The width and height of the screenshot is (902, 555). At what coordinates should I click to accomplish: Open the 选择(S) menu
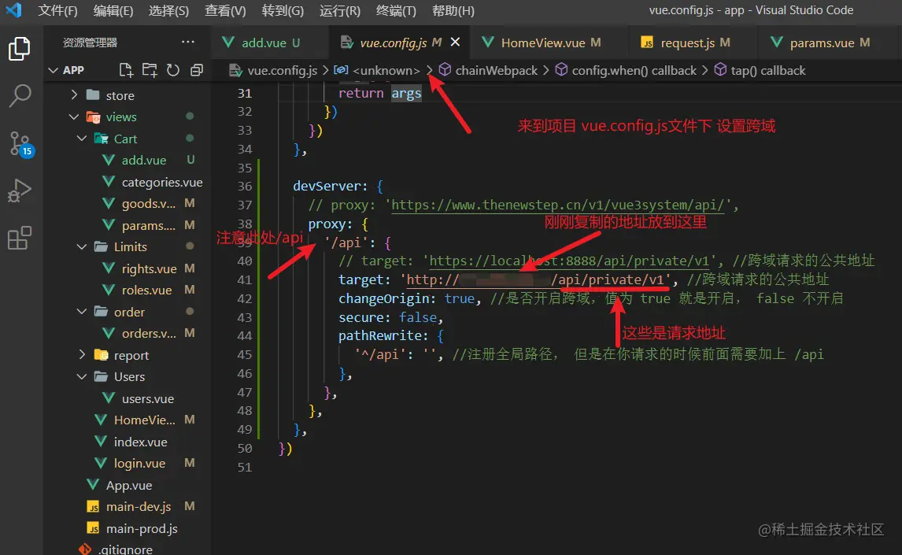click(168, 11)
